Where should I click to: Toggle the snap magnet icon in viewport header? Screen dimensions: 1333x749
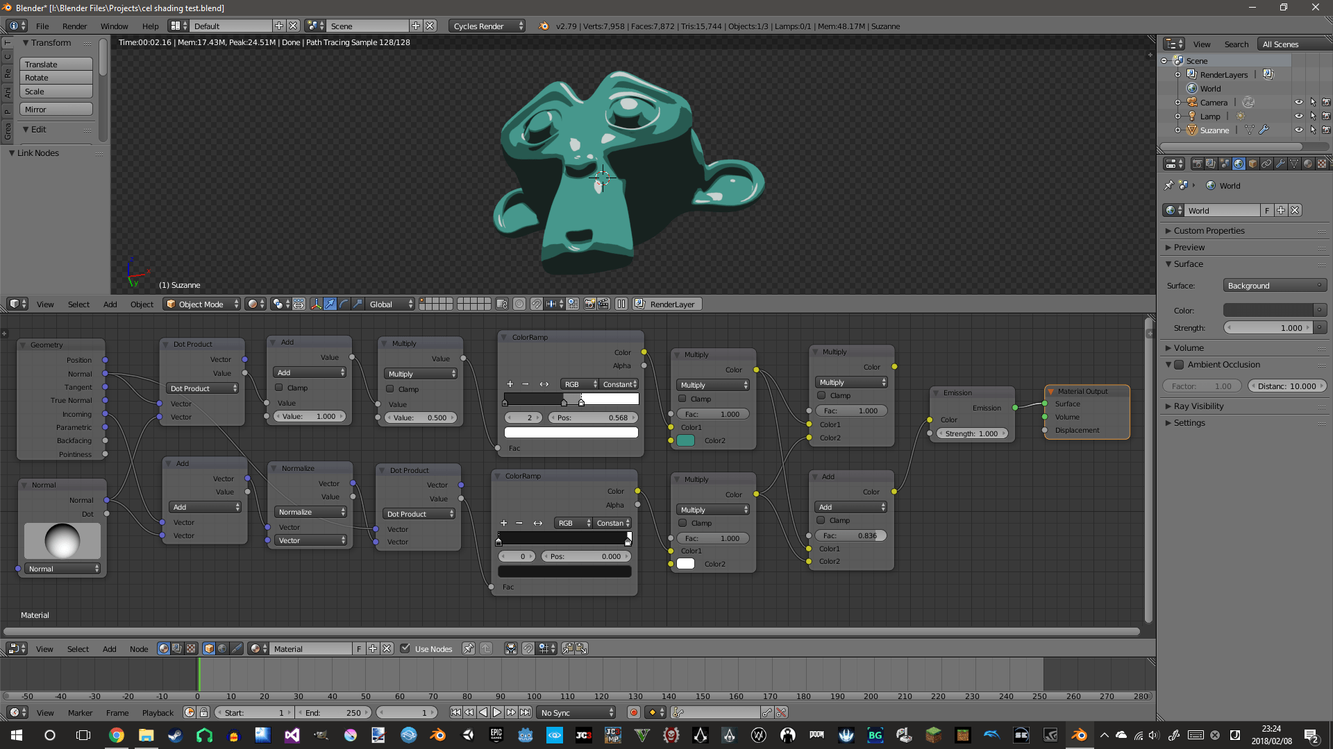click(x=537, y=304)
